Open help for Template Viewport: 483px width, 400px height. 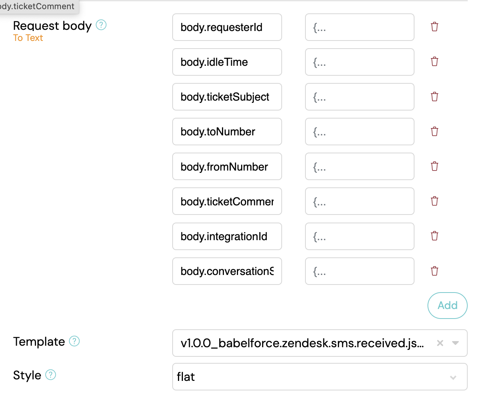point(74,341)
